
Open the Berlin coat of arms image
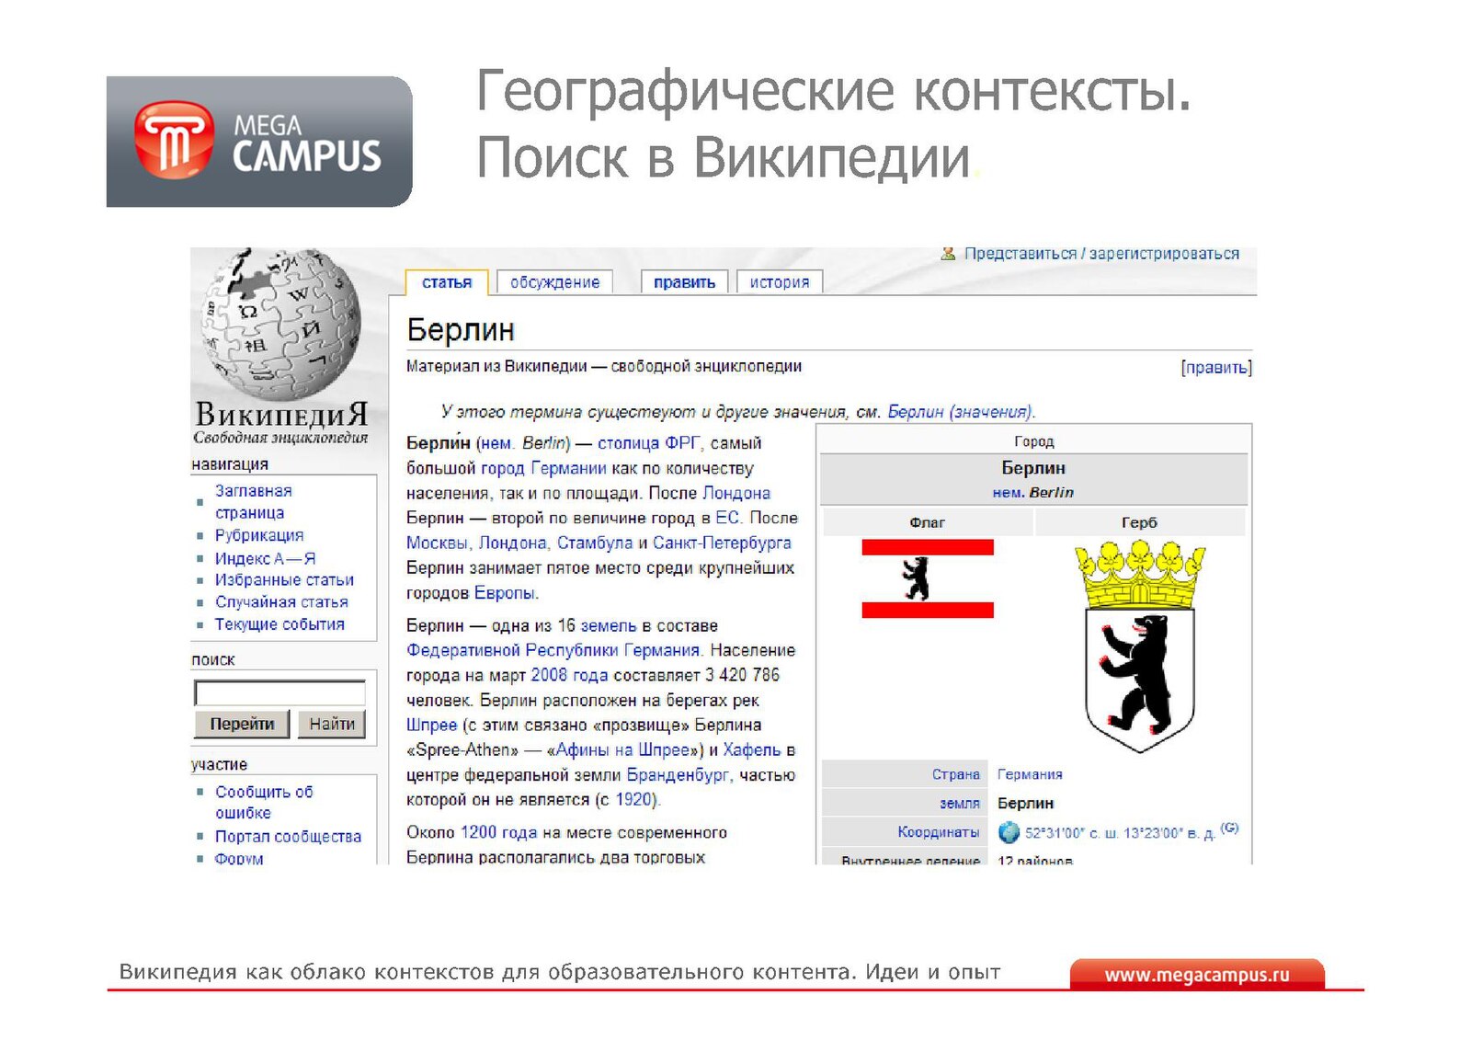[x=1139, y=646]
